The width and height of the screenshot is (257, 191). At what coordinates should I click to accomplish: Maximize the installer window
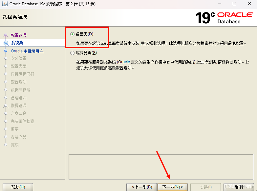[x=234, y=4]
